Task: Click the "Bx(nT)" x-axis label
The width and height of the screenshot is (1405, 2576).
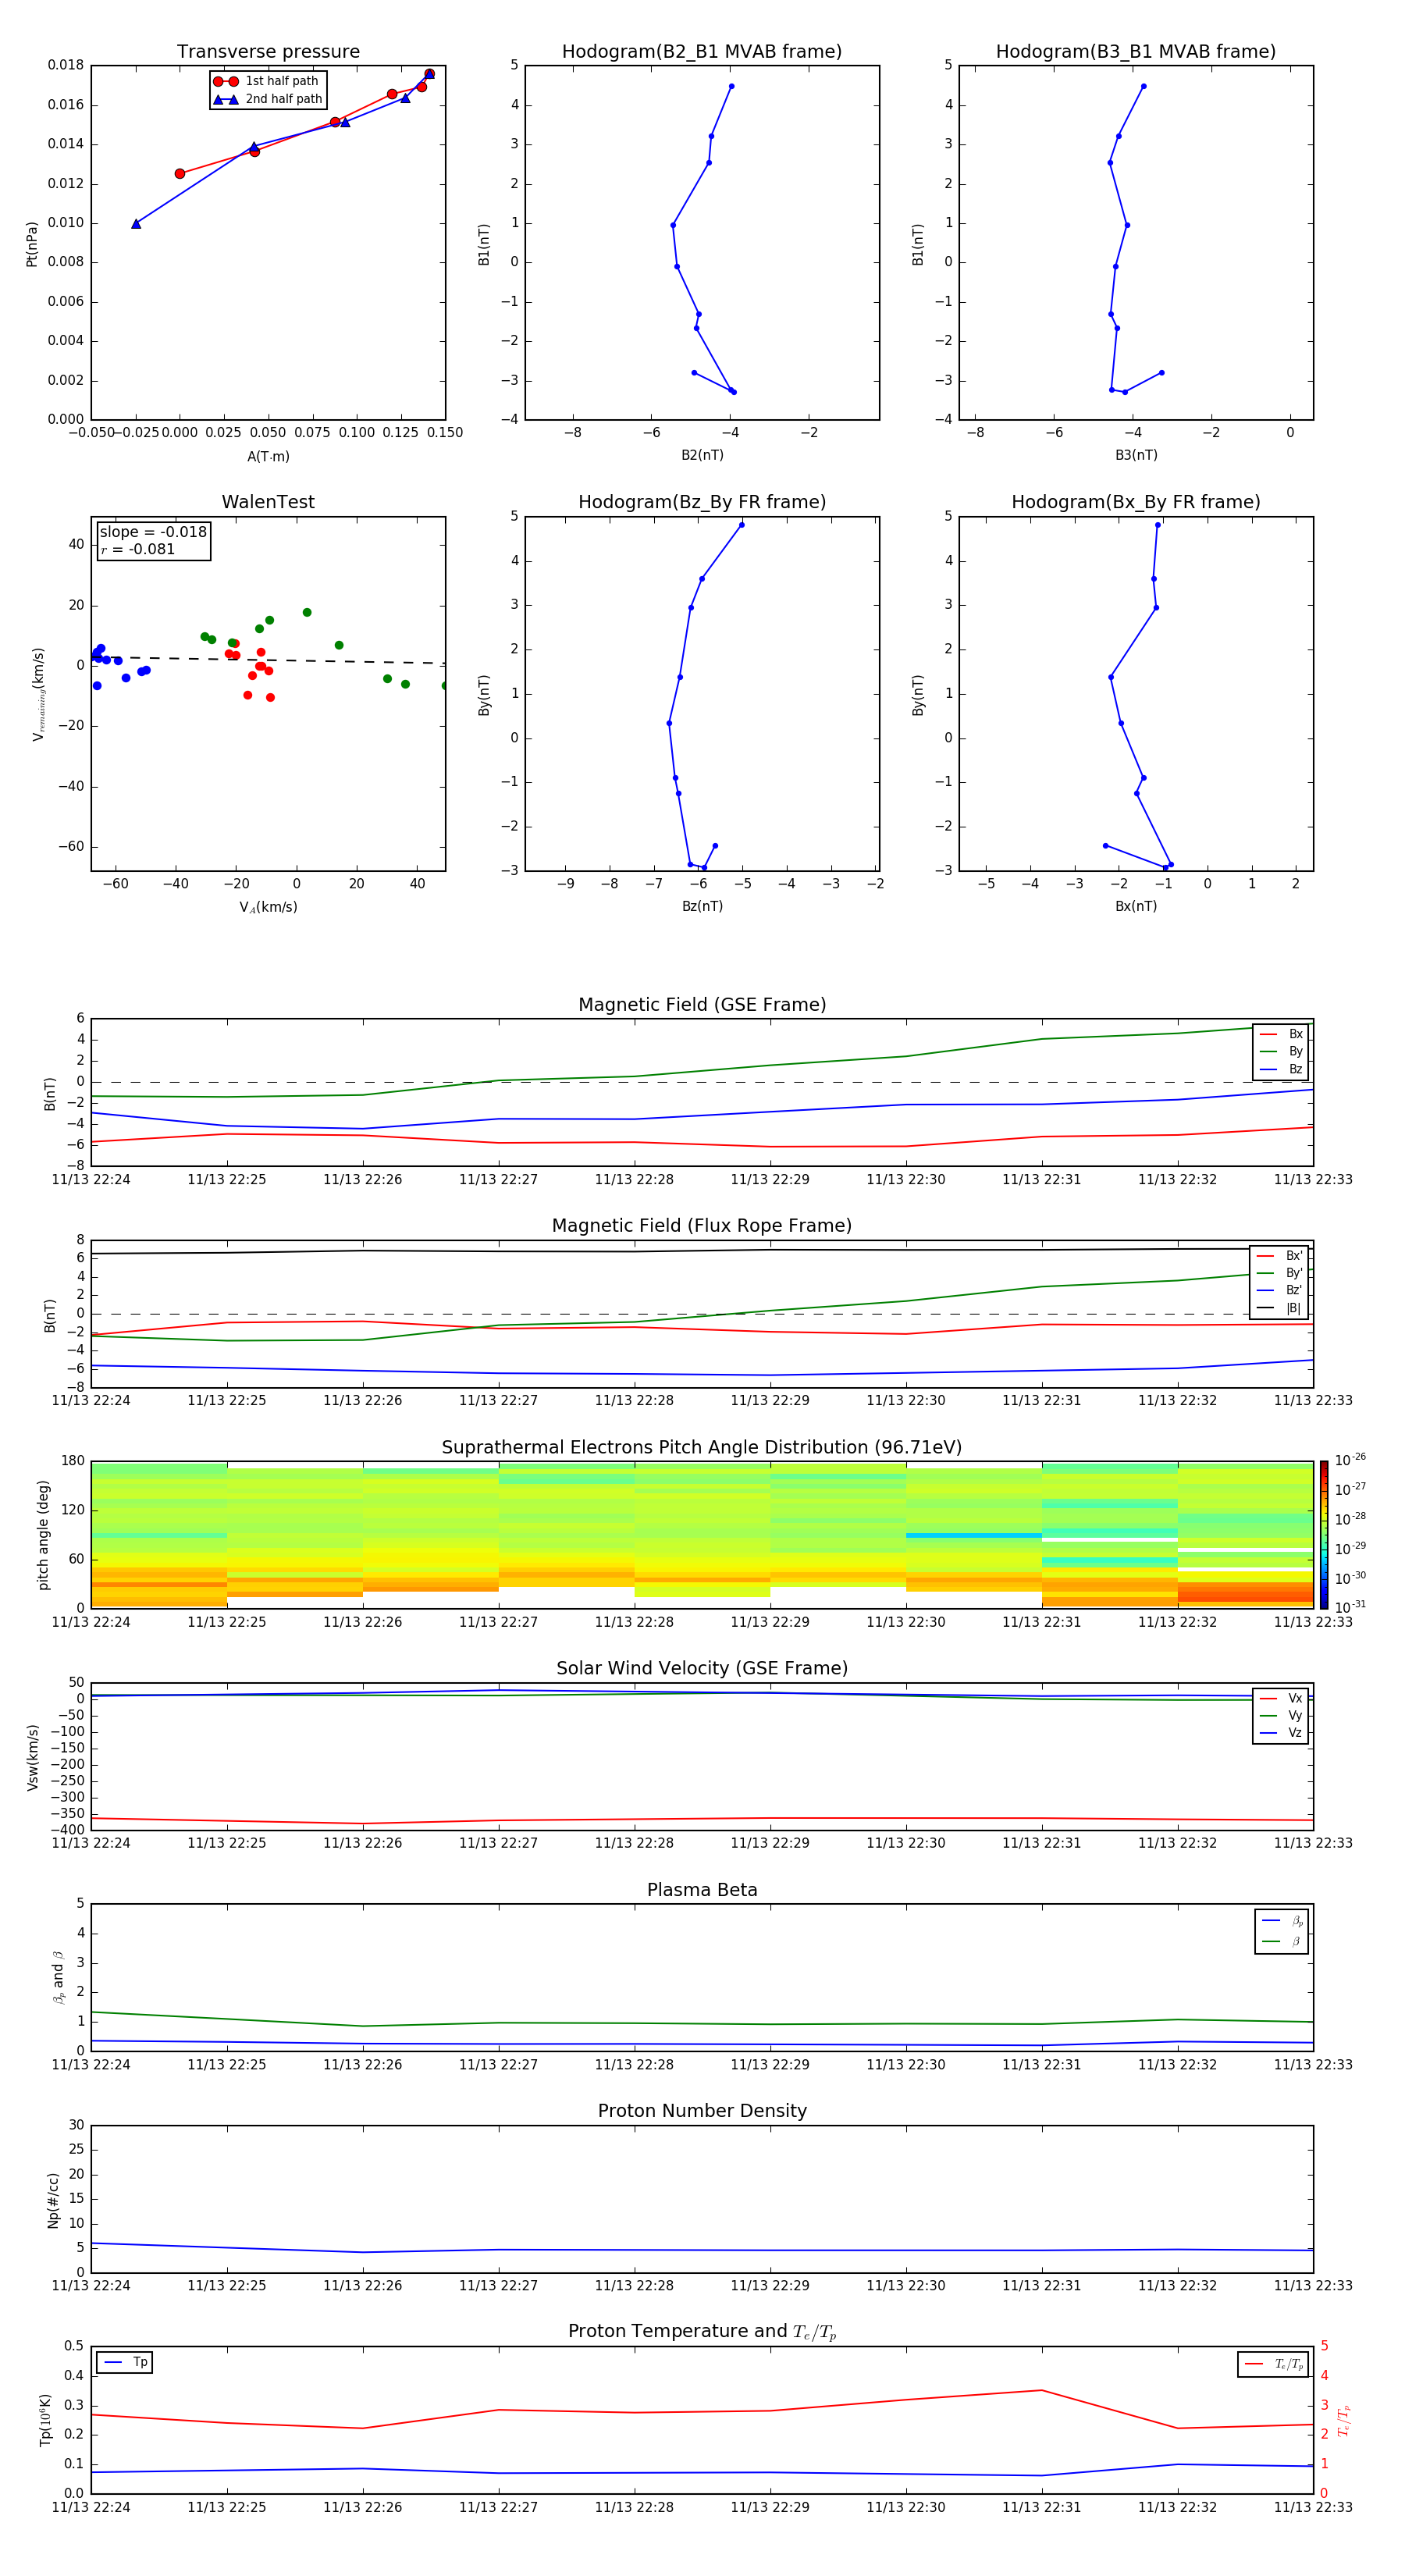Action: (1136, 906)
